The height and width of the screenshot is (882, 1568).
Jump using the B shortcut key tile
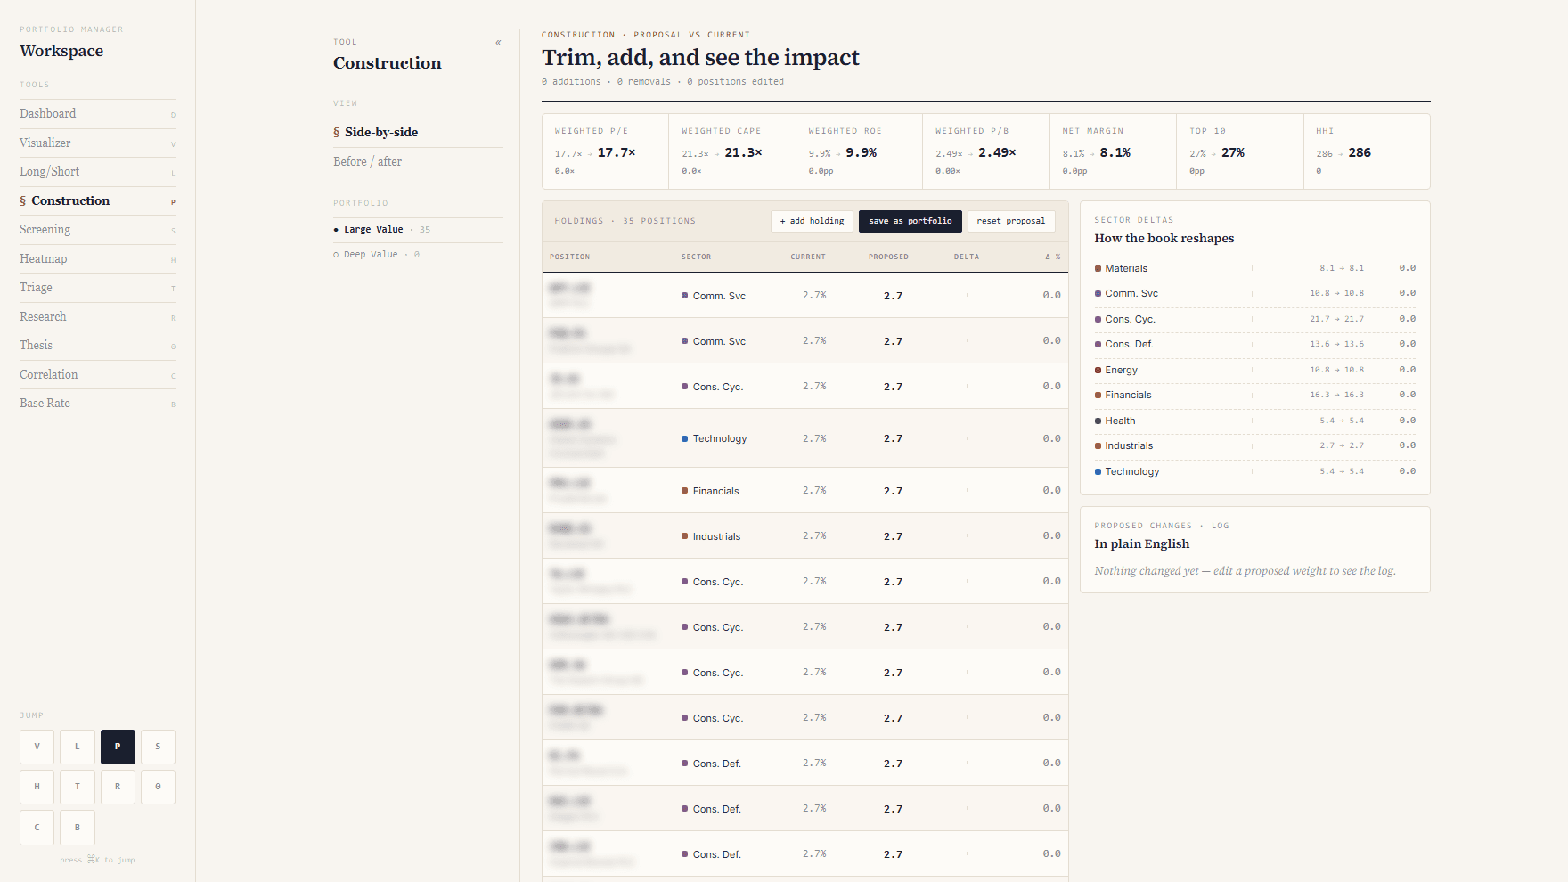click(x=78, y=828)
